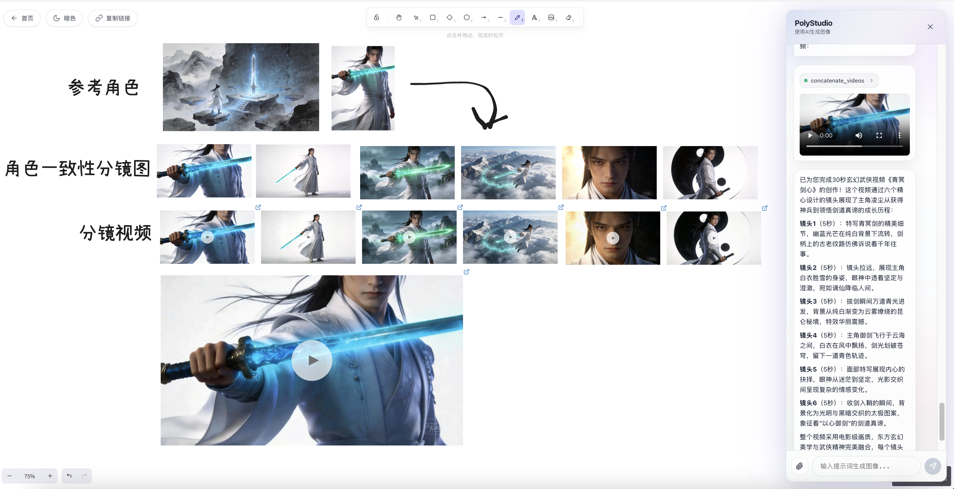Select the Insert image tool

tap(551, 17)
